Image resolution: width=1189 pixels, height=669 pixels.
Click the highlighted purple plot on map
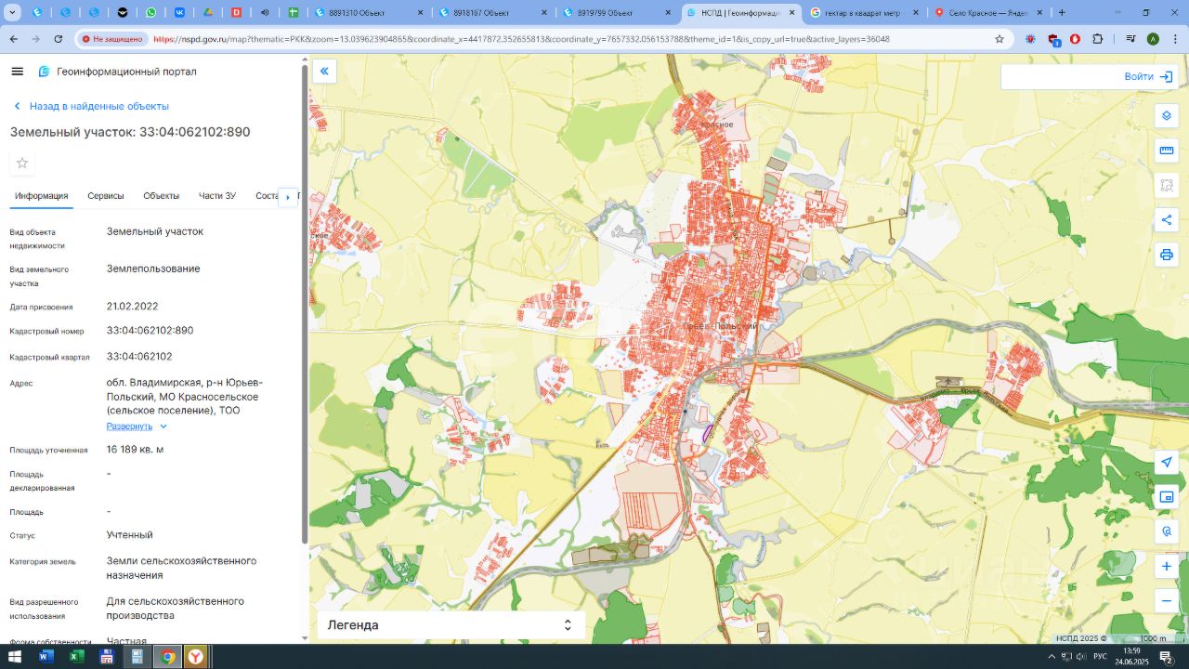[708, 433]
